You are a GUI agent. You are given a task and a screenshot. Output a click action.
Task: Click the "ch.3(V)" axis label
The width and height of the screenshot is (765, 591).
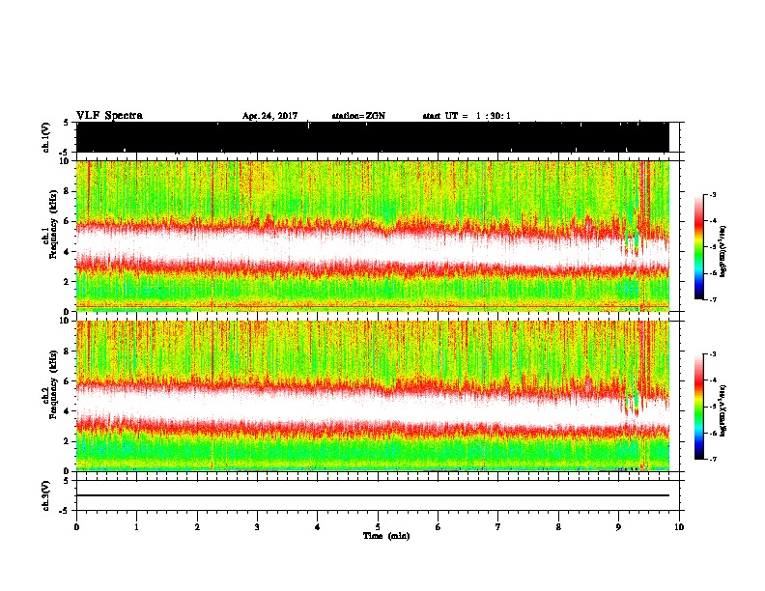coord(46,495)
